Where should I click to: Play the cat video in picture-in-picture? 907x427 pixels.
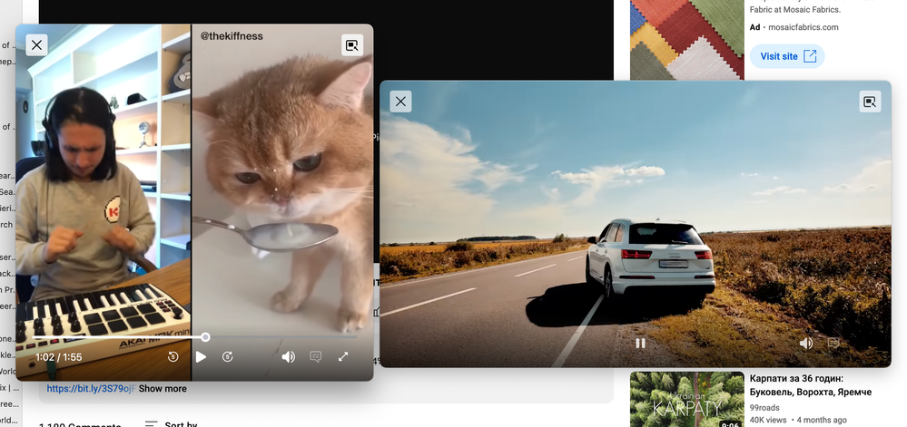coord(202,357)
